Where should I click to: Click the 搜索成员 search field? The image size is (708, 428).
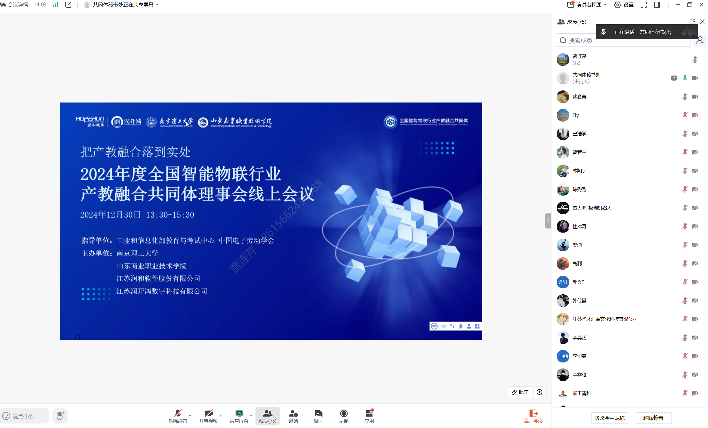(623, 40)
